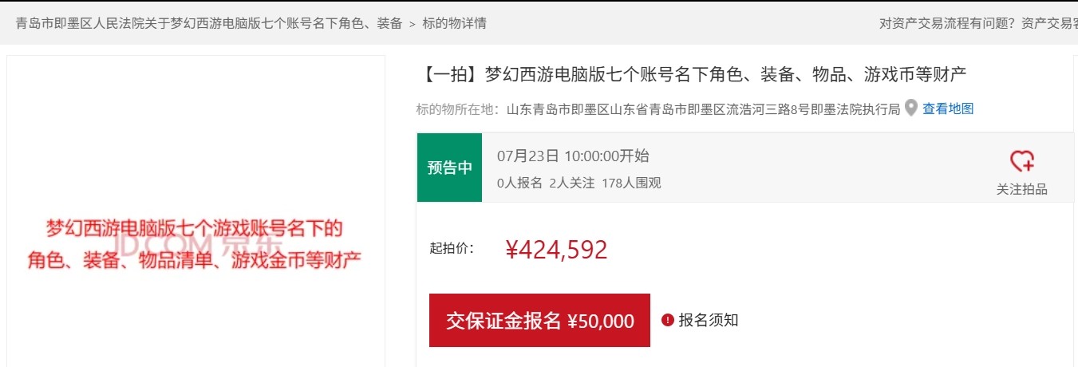
Task: Click the 2人关注 follower count
Action: pyautogui.click(x=571, y=183)
